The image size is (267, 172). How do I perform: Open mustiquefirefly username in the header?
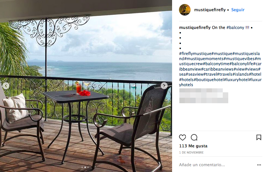coord(210,10)
